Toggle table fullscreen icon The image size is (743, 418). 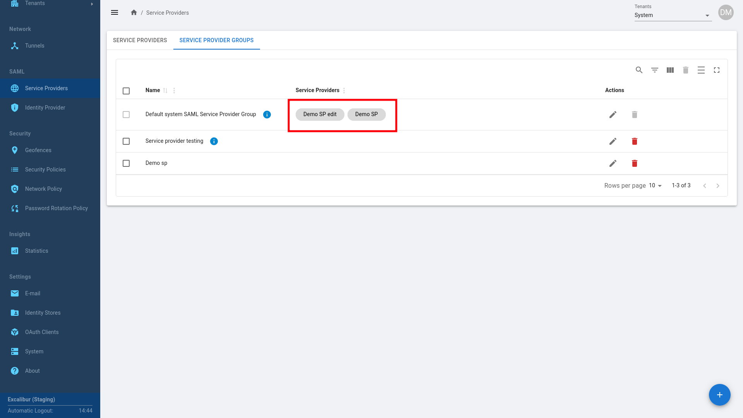(x=716, y=70)
